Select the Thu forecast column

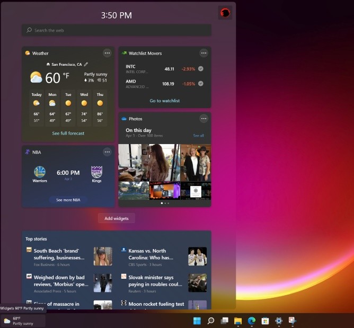(x=100, y=108)
